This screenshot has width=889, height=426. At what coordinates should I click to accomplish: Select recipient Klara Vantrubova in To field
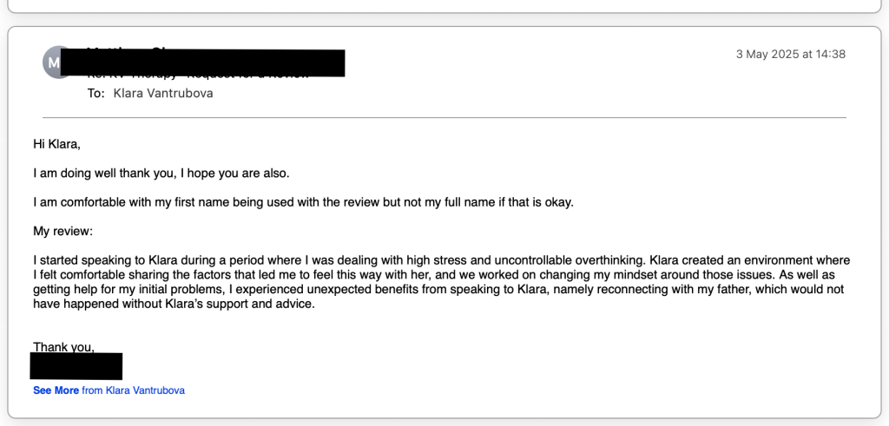163,93
